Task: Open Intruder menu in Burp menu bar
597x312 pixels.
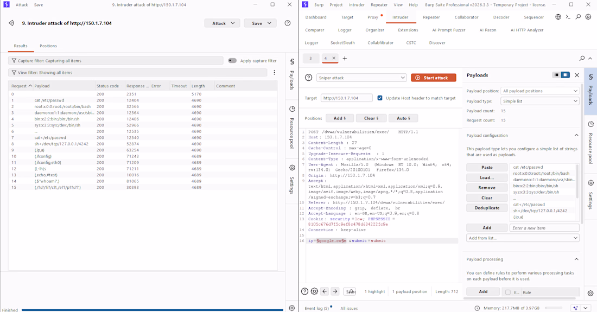Action: tap(357, 4)
